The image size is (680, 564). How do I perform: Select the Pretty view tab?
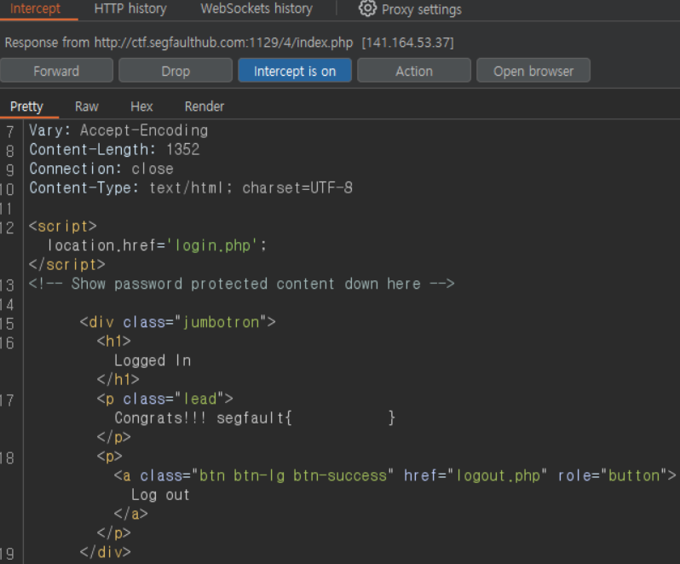point(26,106)
